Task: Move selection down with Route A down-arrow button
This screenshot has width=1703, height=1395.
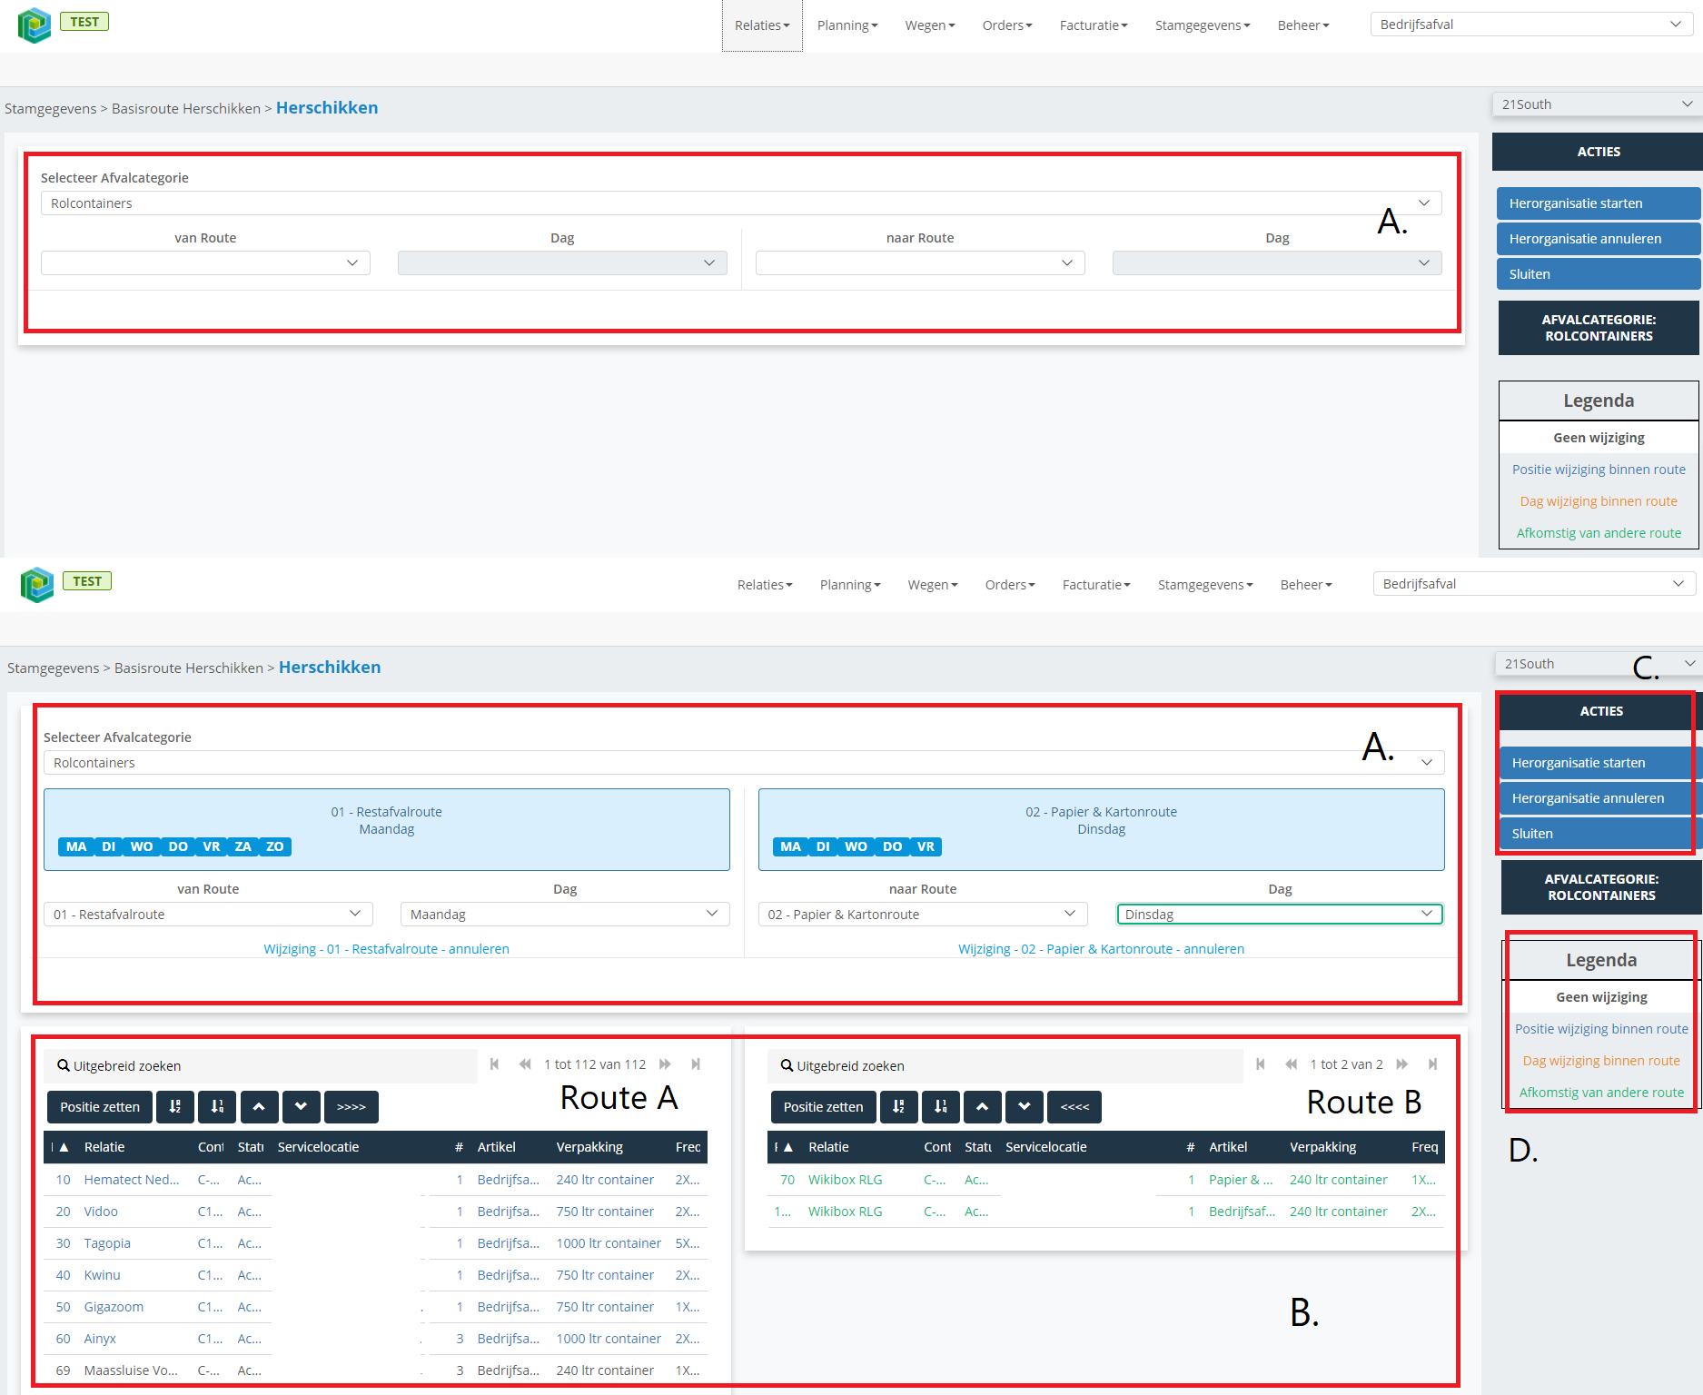Action: coord(301,1106)
